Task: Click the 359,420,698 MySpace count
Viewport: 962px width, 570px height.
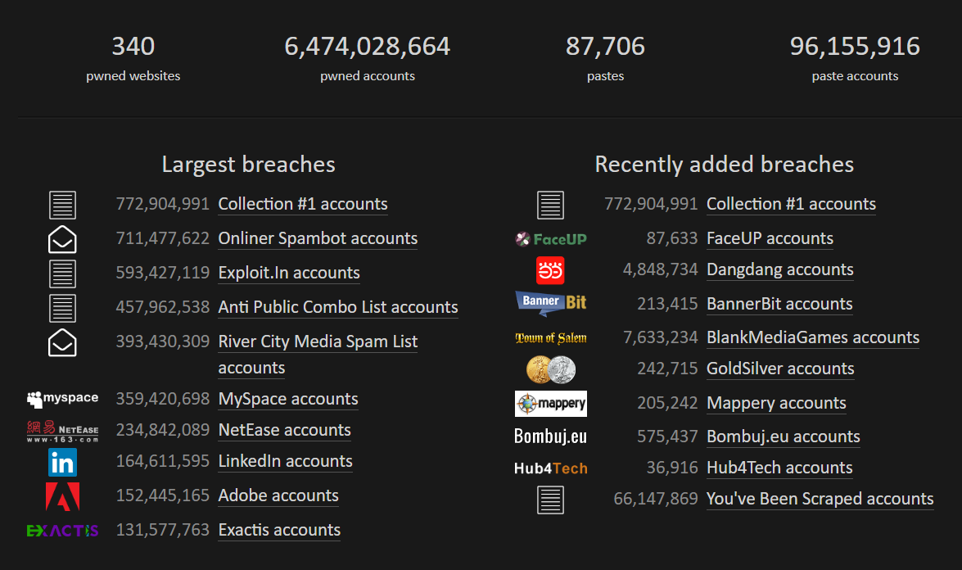Action: click(x=163, y=399)
